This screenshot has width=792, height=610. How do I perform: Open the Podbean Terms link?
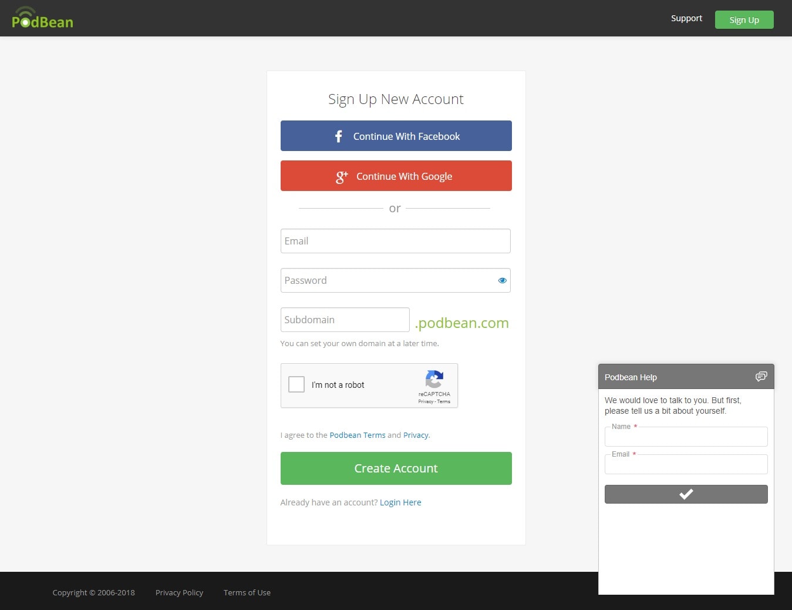tap(358, 435)
